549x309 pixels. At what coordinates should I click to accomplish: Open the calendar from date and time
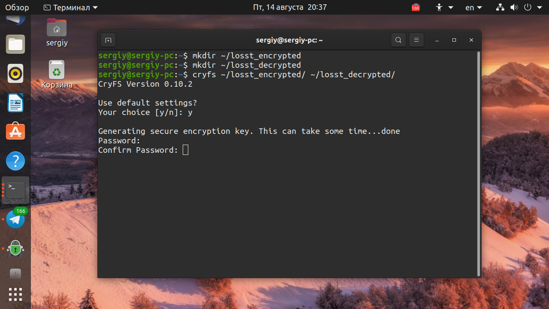click(290, 7)
